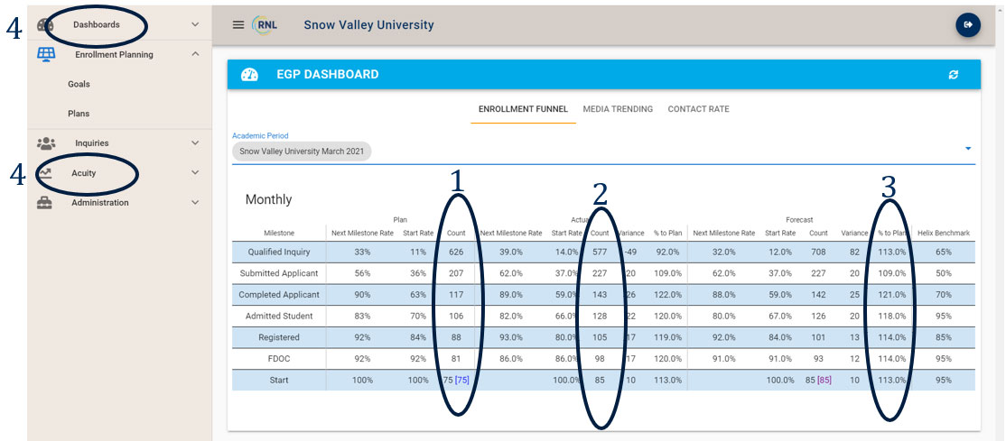Collapse the Enrollment Planning chevron

[195, 54]
